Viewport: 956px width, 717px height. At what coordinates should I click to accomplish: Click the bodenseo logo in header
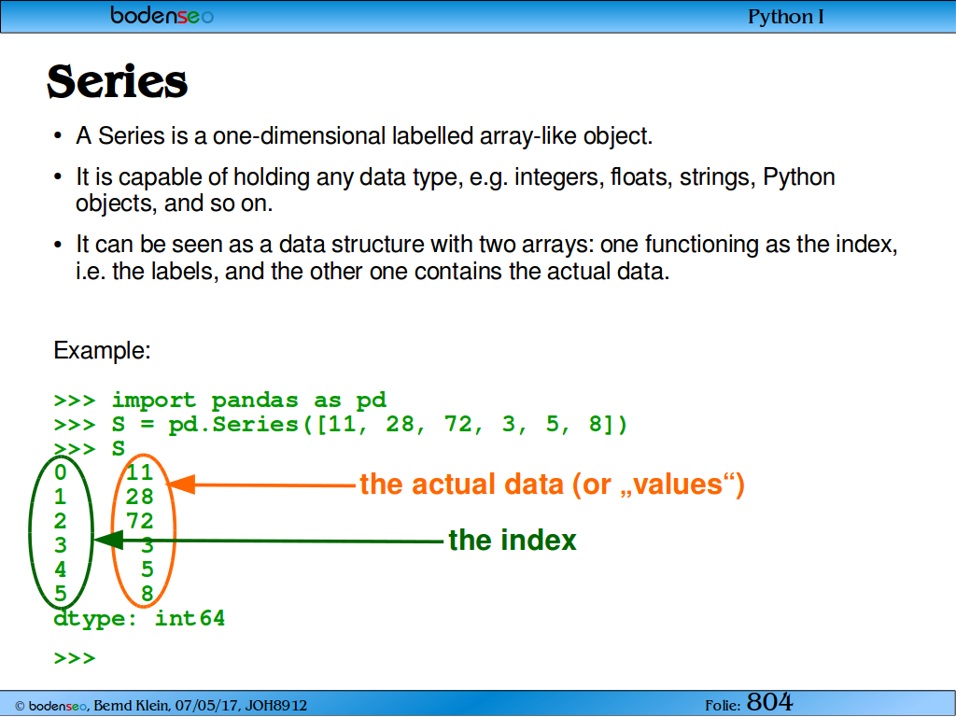pos(162,15)
